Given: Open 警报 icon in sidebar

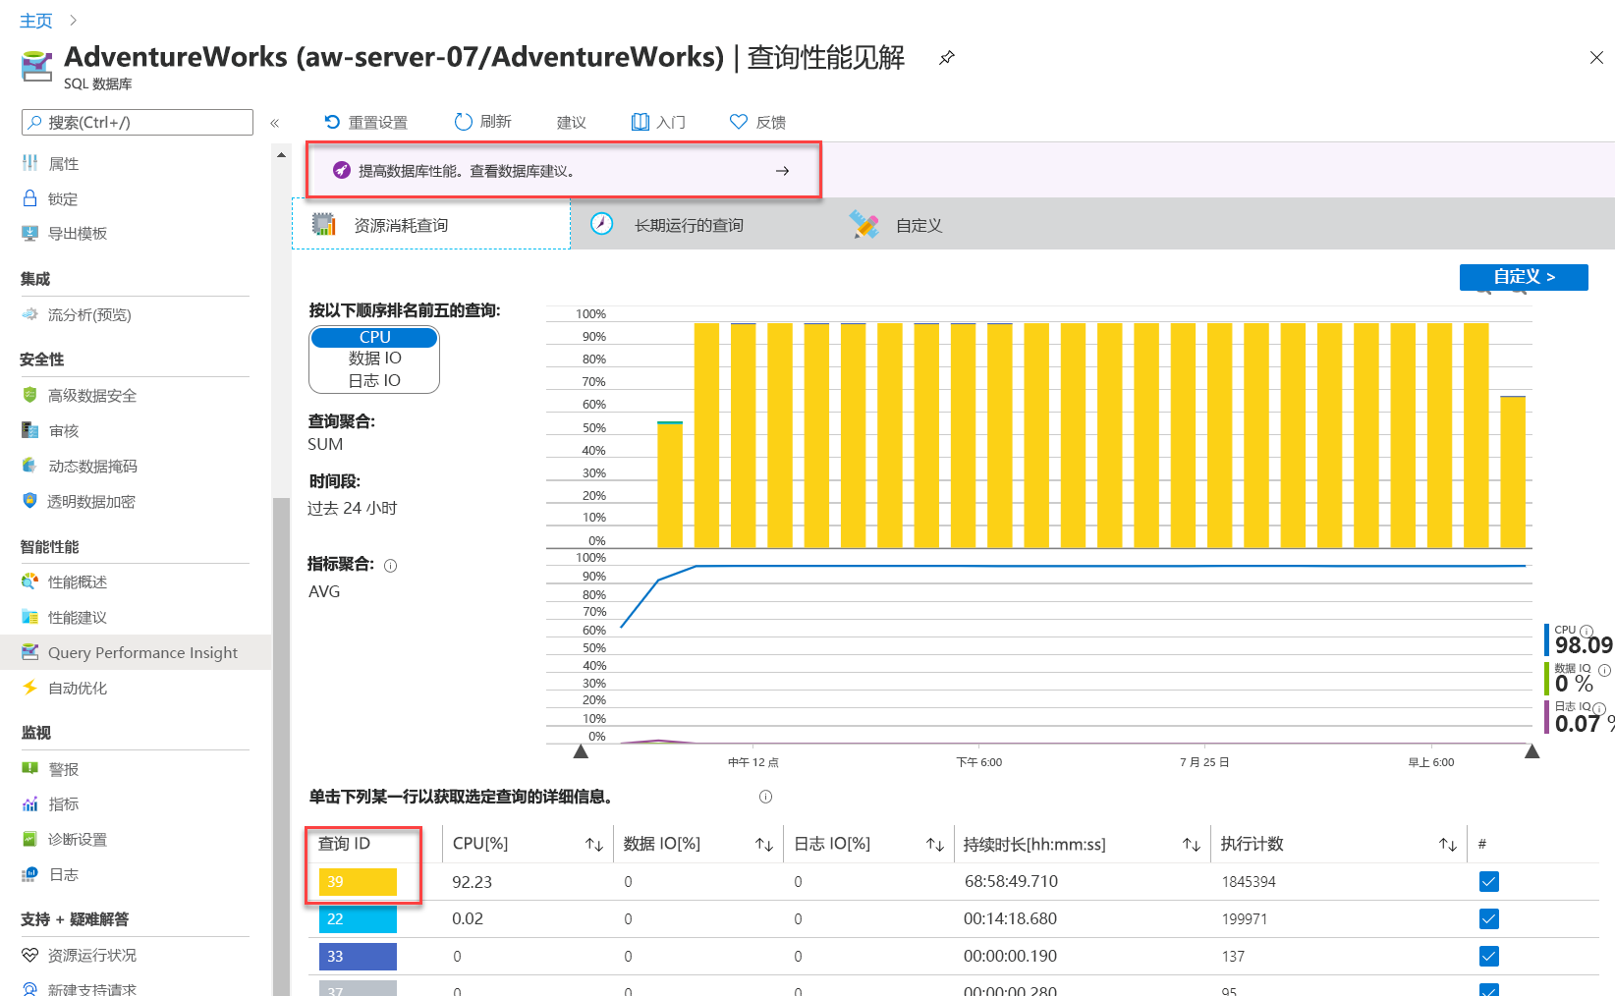Looking at the screenshot, I should pos(30,769).
